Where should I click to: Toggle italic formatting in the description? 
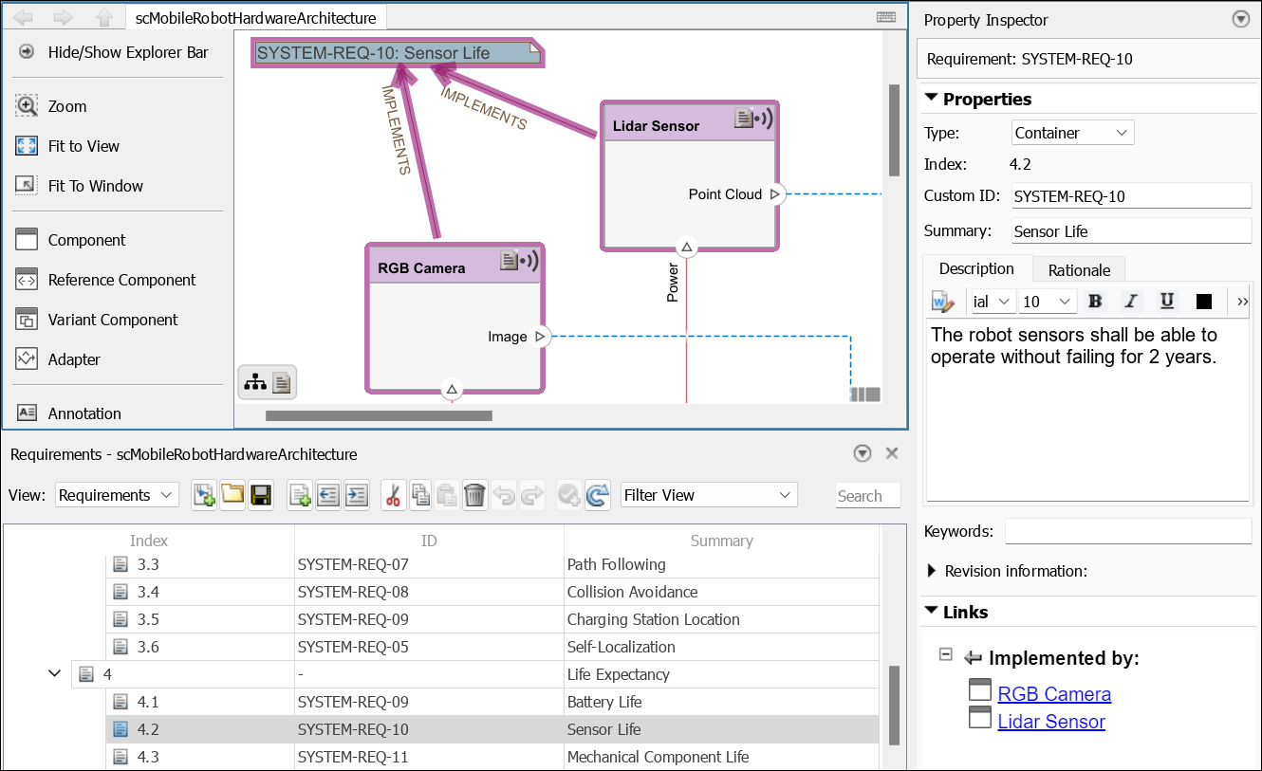pyautogui.click(x=1131, y=301)
